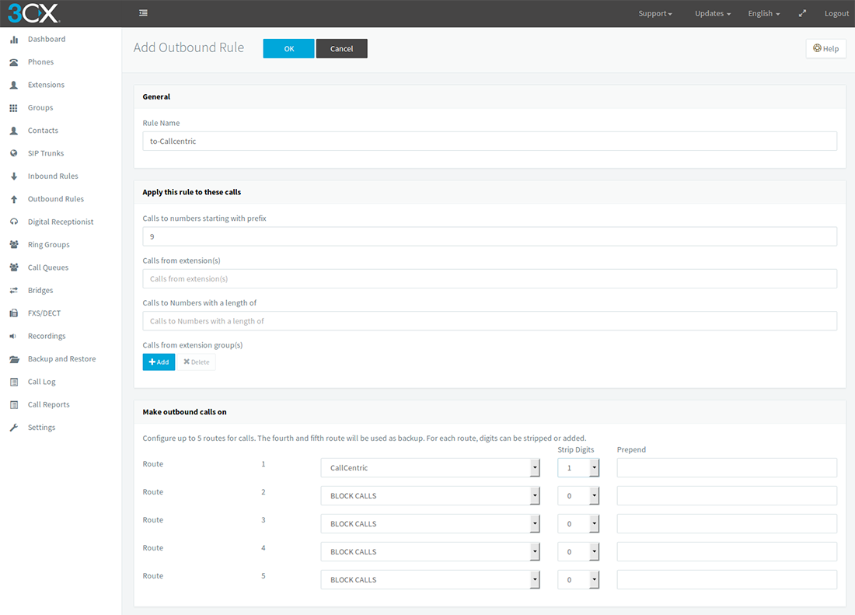
Task: Click Route 5 Prepend input field
Action: (x=727, y=580)
